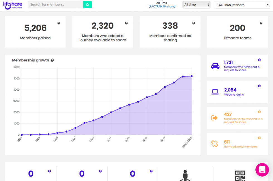Open the help tooltip beside Membership growth
This screenshot has width=273, height=181.
click(52, 60)
